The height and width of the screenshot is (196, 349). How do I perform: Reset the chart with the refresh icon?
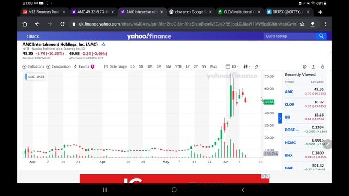tap(322, 66)
